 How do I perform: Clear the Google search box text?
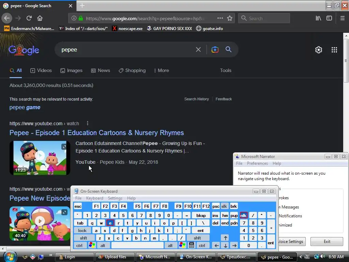point(198,49)
